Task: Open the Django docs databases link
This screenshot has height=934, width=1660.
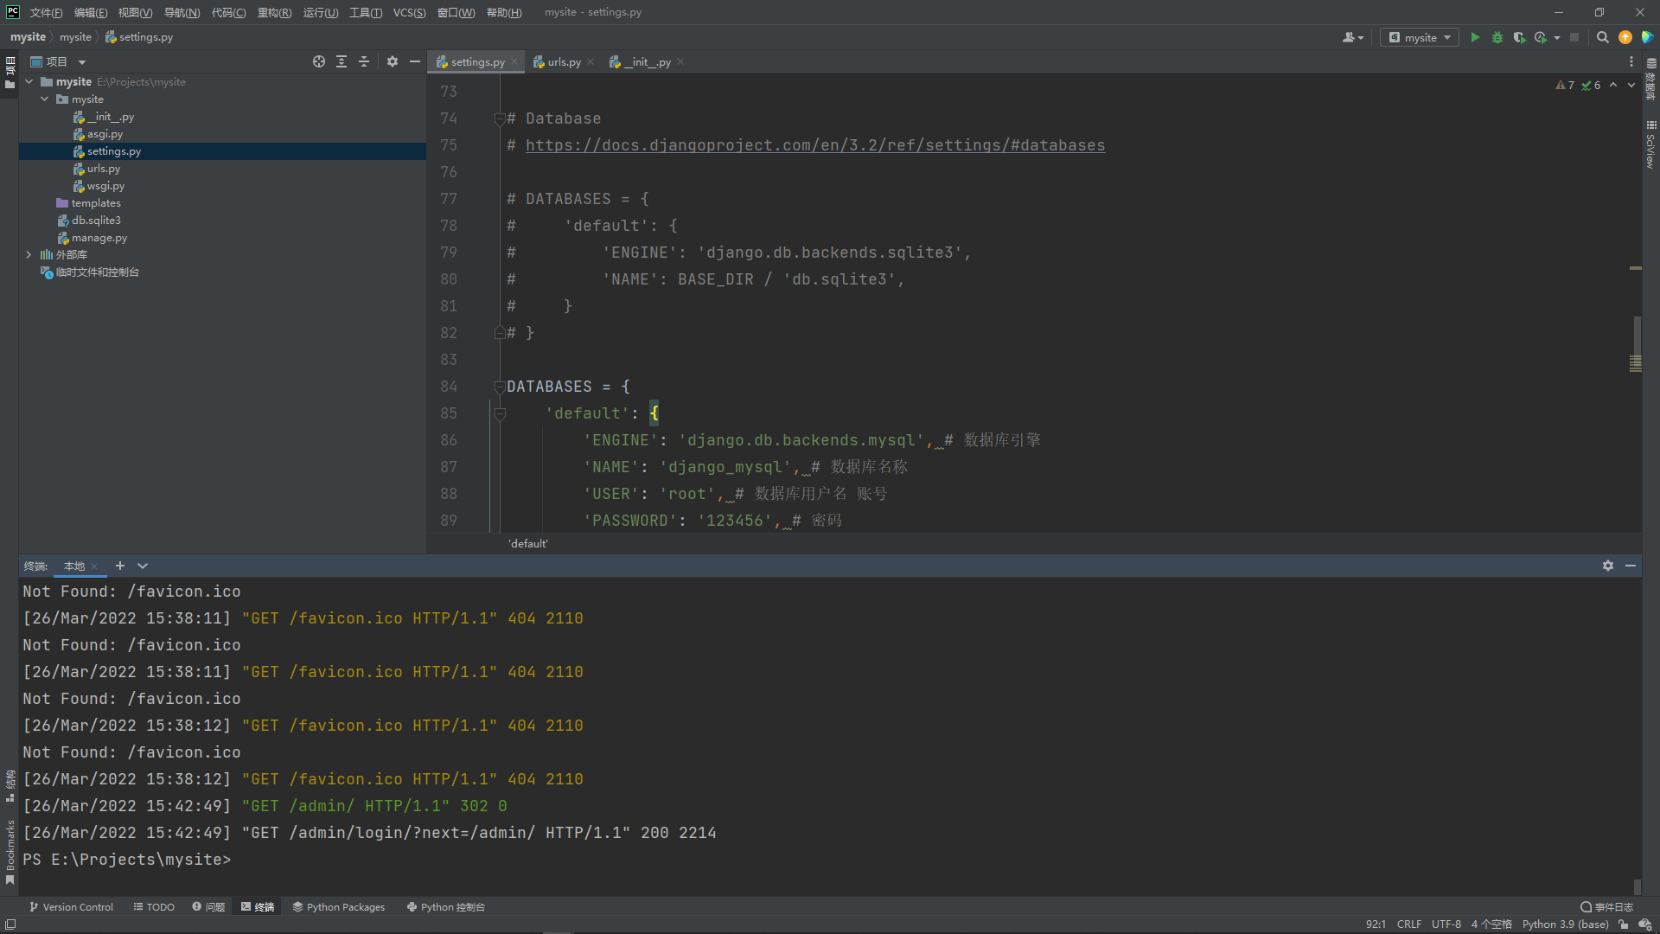Action: [815, 145]
